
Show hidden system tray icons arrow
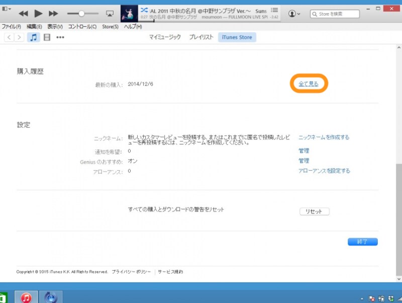[362, 299]
